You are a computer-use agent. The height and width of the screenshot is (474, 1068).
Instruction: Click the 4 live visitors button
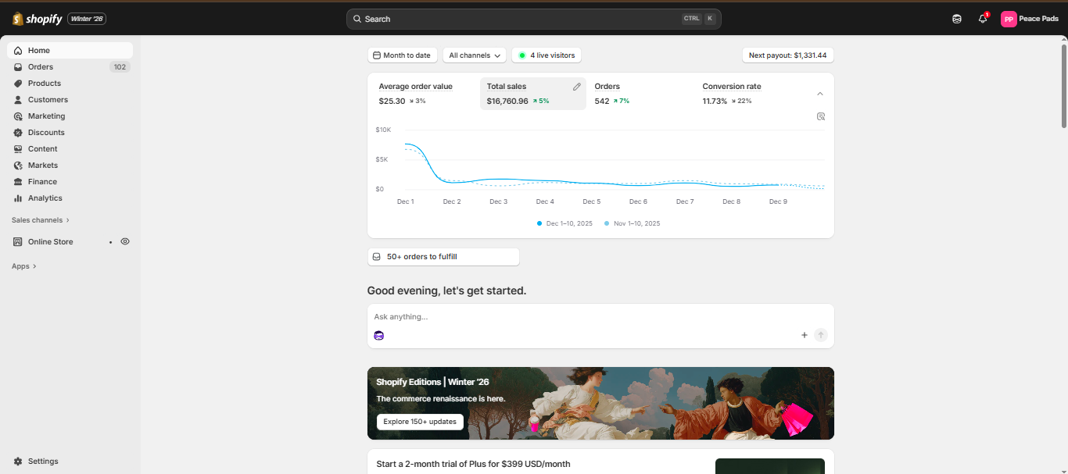547,55
